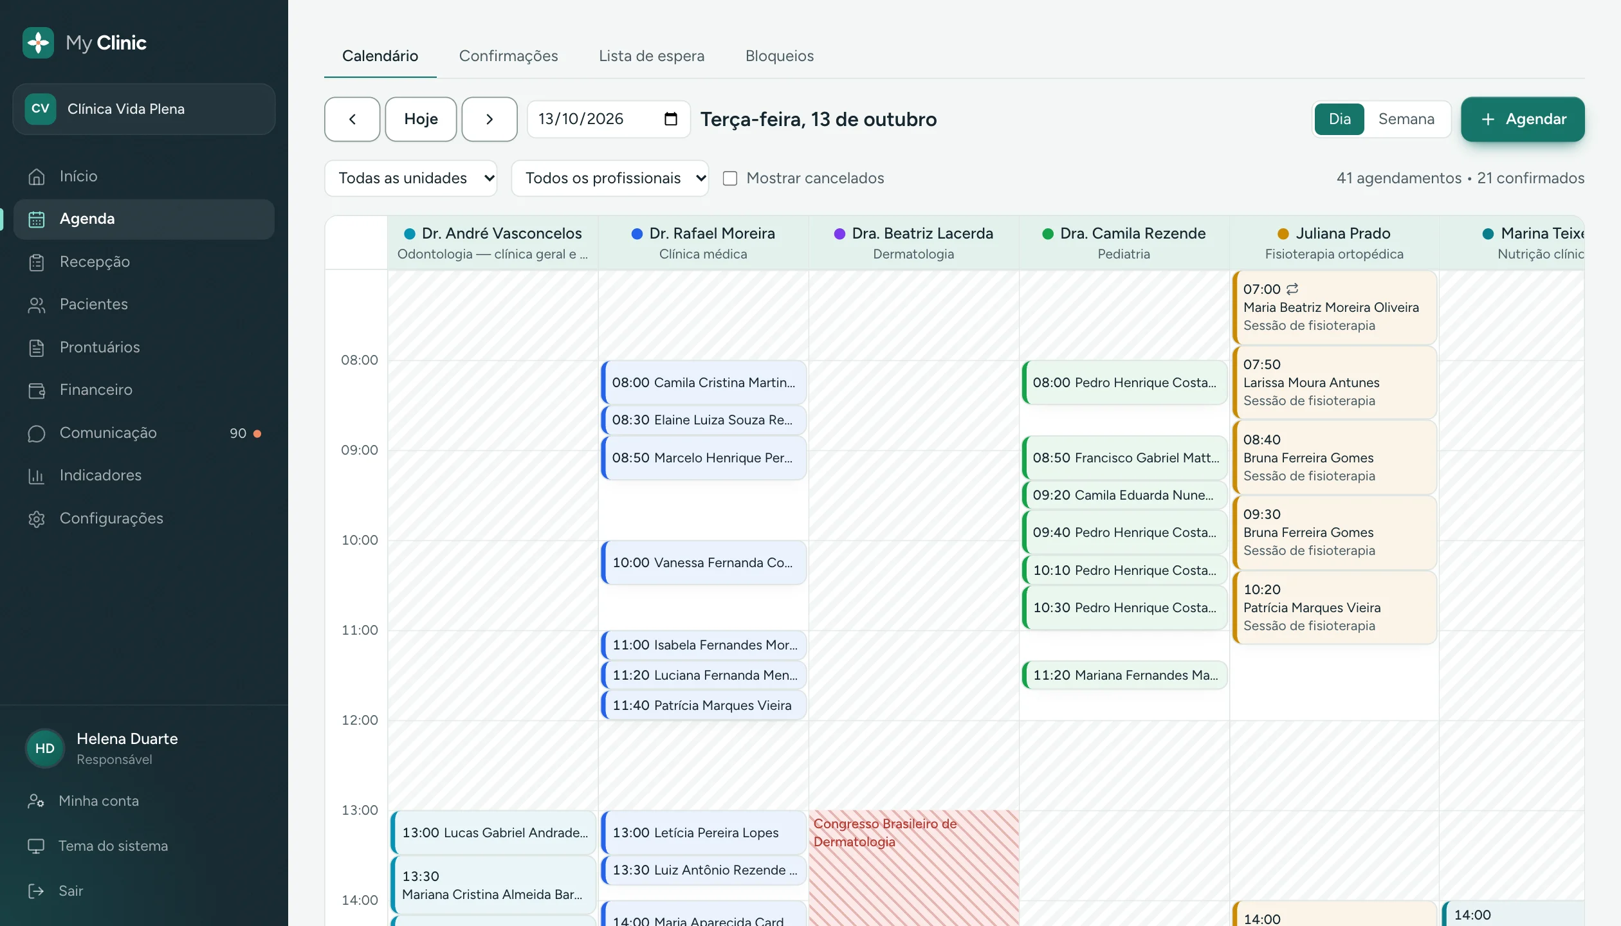Open Financeiro wallet icon in sidebar
The width and height of the screenshot is (1621, 926).
37,390
